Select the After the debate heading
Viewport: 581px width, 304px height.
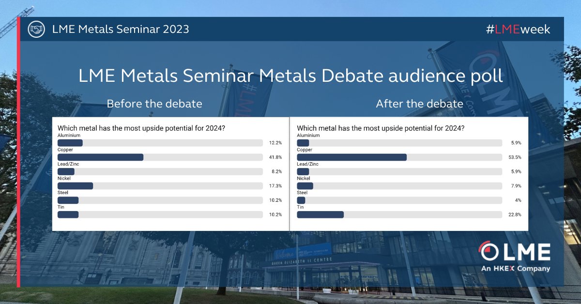click(419, 104)
